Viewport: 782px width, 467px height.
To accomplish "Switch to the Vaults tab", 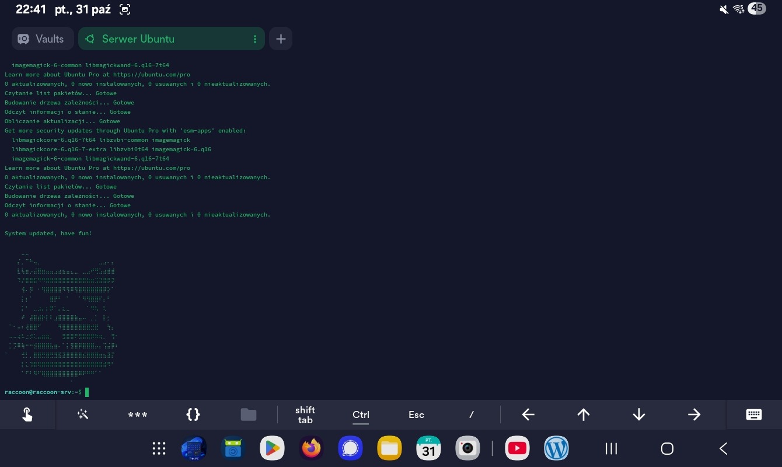I will (x=42, y=39).
